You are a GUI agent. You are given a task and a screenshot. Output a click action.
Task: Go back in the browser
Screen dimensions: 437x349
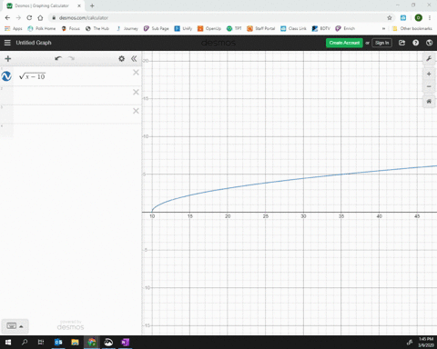[x=7, y=18]
